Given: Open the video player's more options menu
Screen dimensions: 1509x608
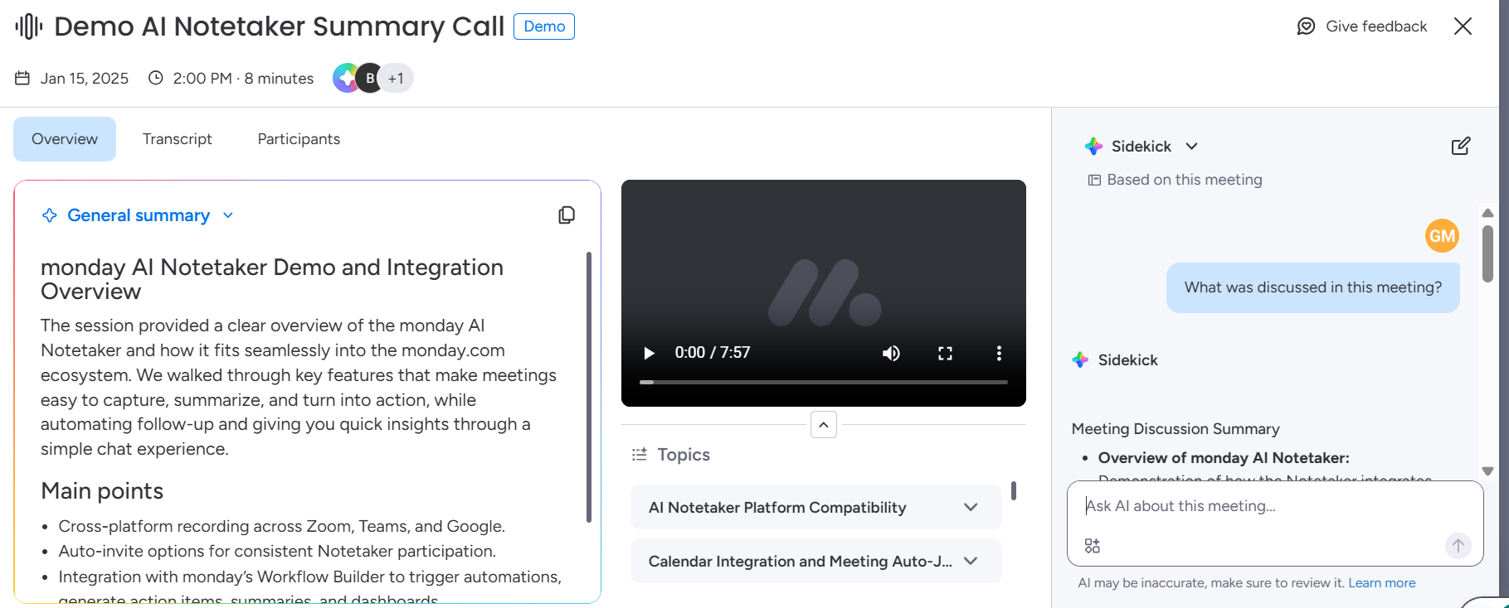Looking at the screenshot, I should (998, 353).
